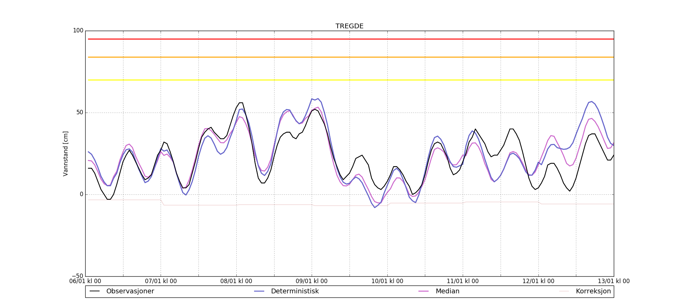Viewport: 682px width, 307px height.
Task: Click the faint pink Korreksjon legend line sample
Action: tap(564, 291)
